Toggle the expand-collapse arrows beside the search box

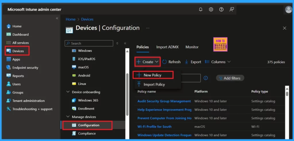tap(117, 43)
